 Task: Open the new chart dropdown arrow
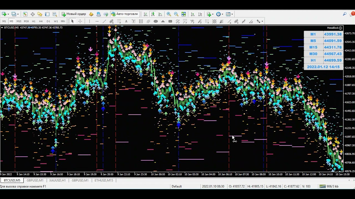(x=8, y=14)
